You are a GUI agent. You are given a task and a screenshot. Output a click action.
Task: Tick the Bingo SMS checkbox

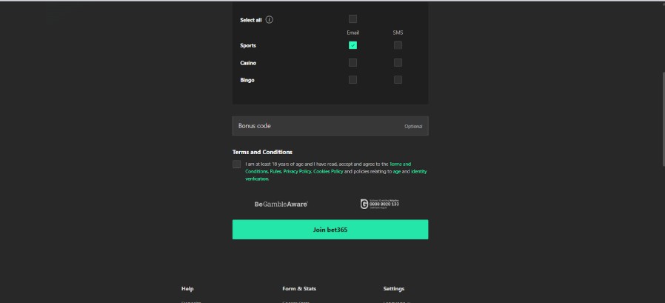pos(398,80)
